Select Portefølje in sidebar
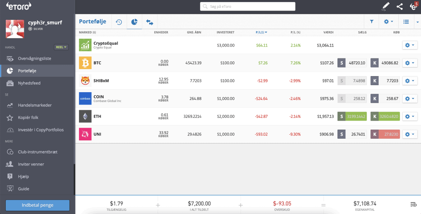The height and width of the screenshot is (214, 421). [37, 71]
